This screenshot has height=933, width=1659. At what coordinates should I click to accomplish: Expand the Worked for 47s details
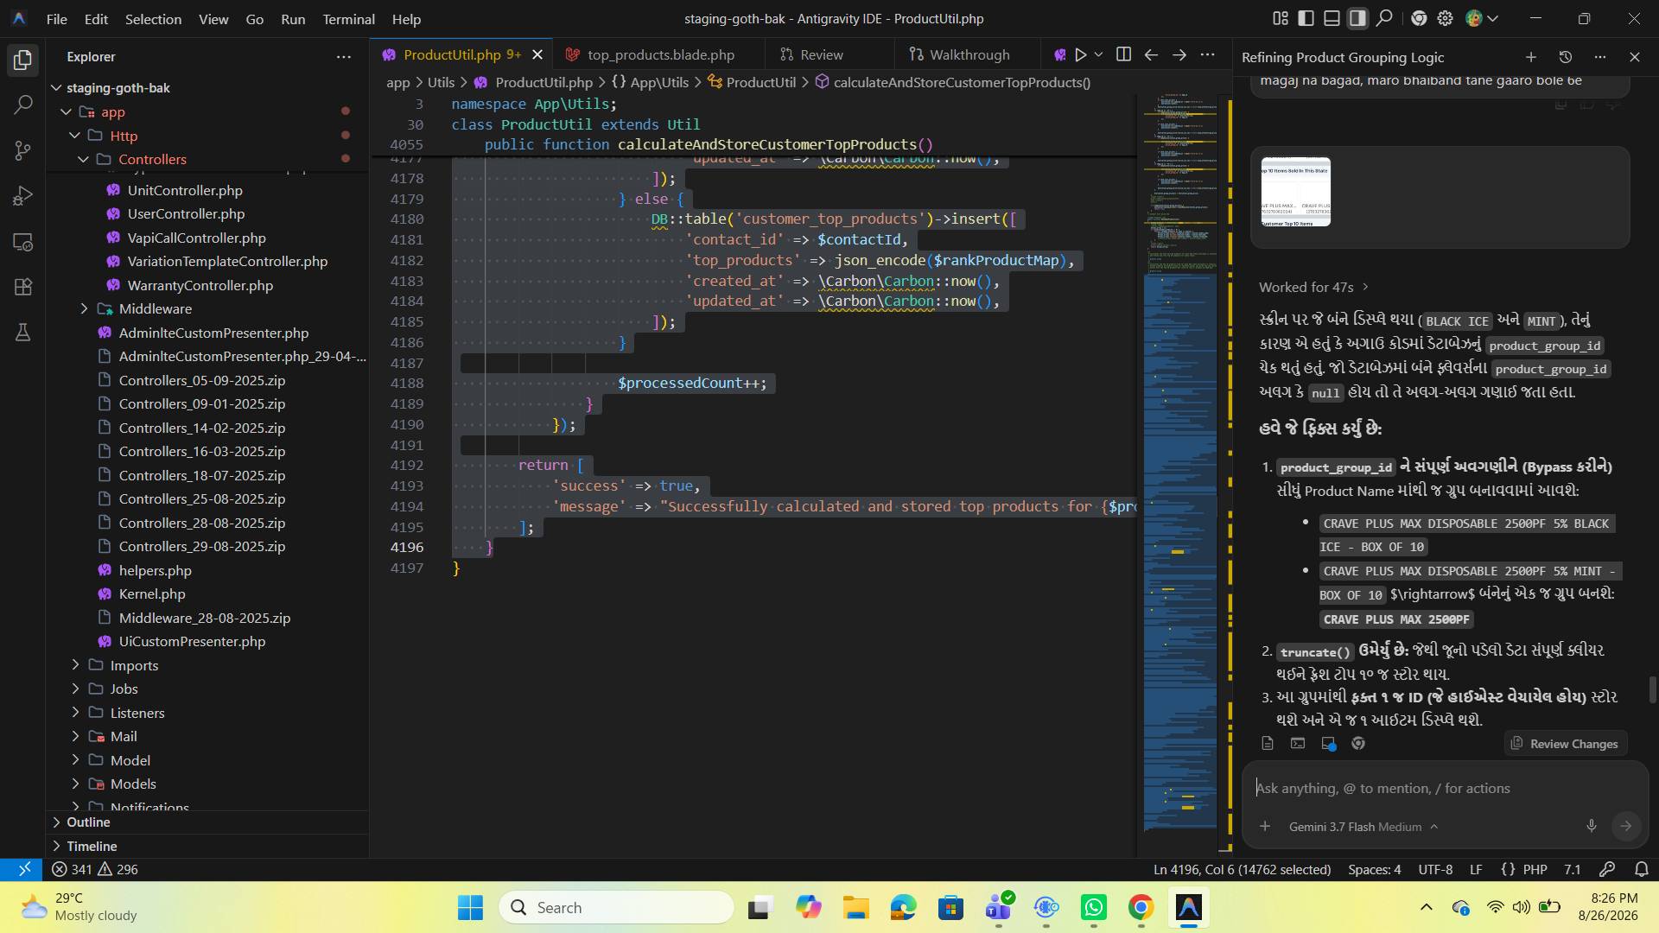[x=1313, y=287]
